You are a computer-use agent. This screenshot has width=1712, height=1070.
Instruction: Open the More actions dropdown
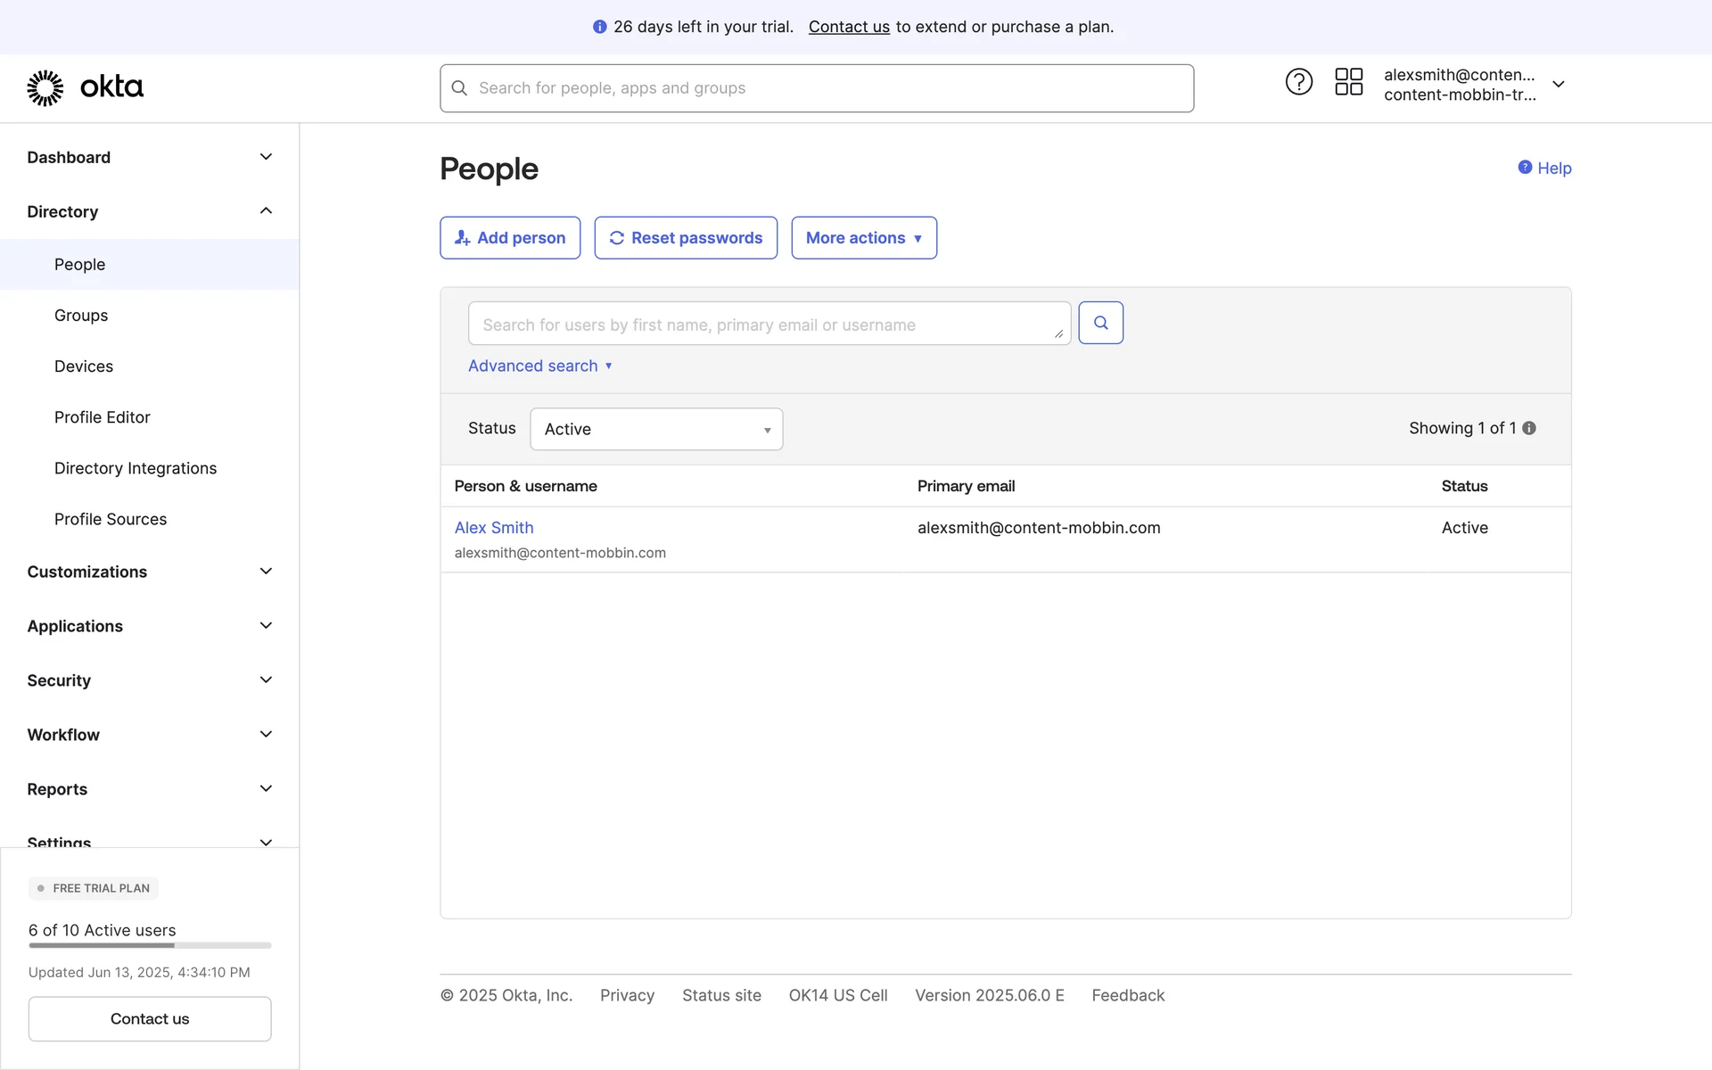point(863,238)
